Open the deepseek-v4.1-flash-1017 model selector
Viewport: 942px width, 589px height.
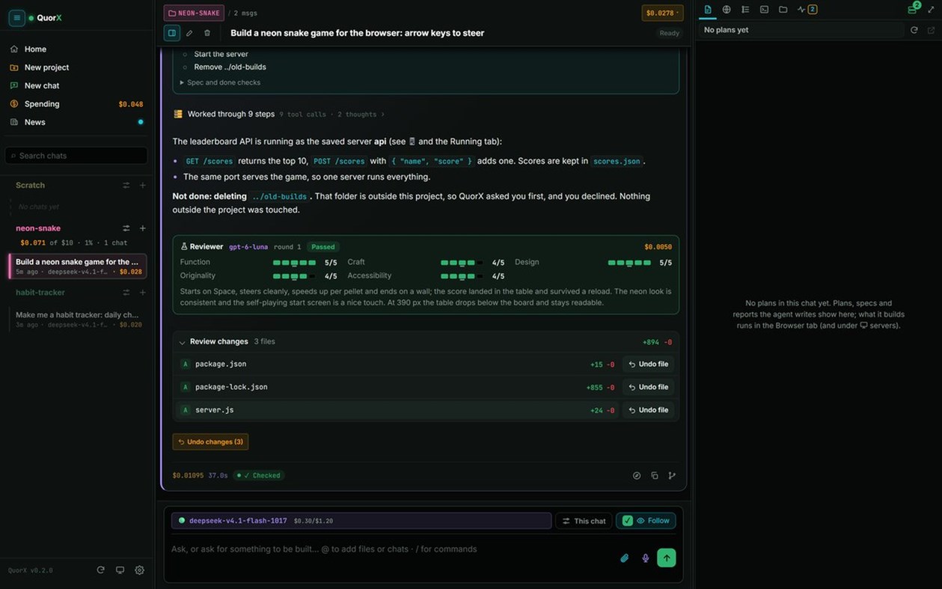click(x=361, y=521)
